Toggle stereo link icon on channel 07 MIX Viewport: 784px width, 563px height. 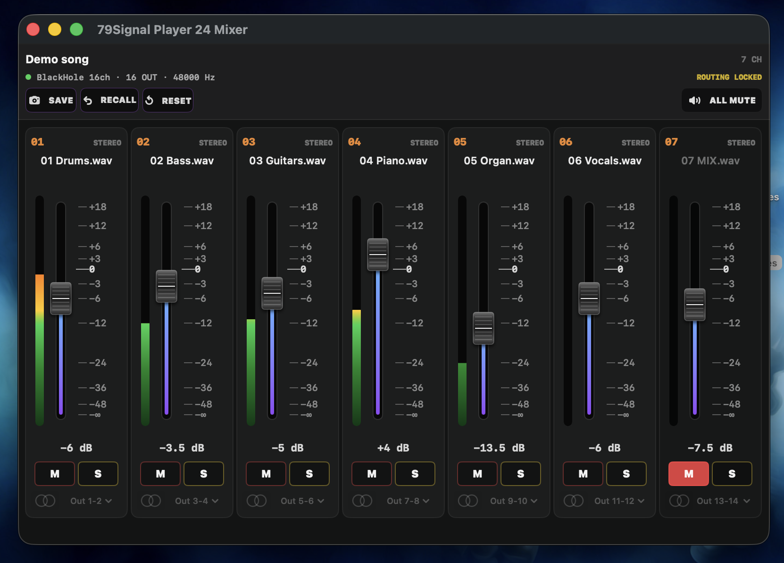pyautogui.click(x=679, y=501)
